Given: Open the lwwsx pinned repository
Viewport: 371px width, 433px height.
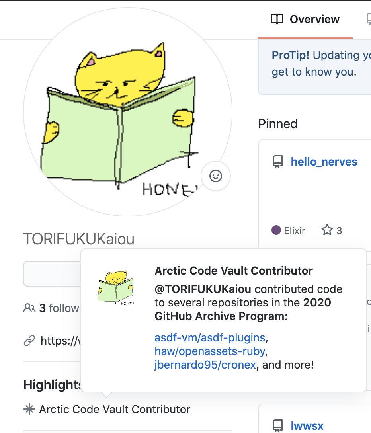Looking at the screenshot, I should coord(307,426).
